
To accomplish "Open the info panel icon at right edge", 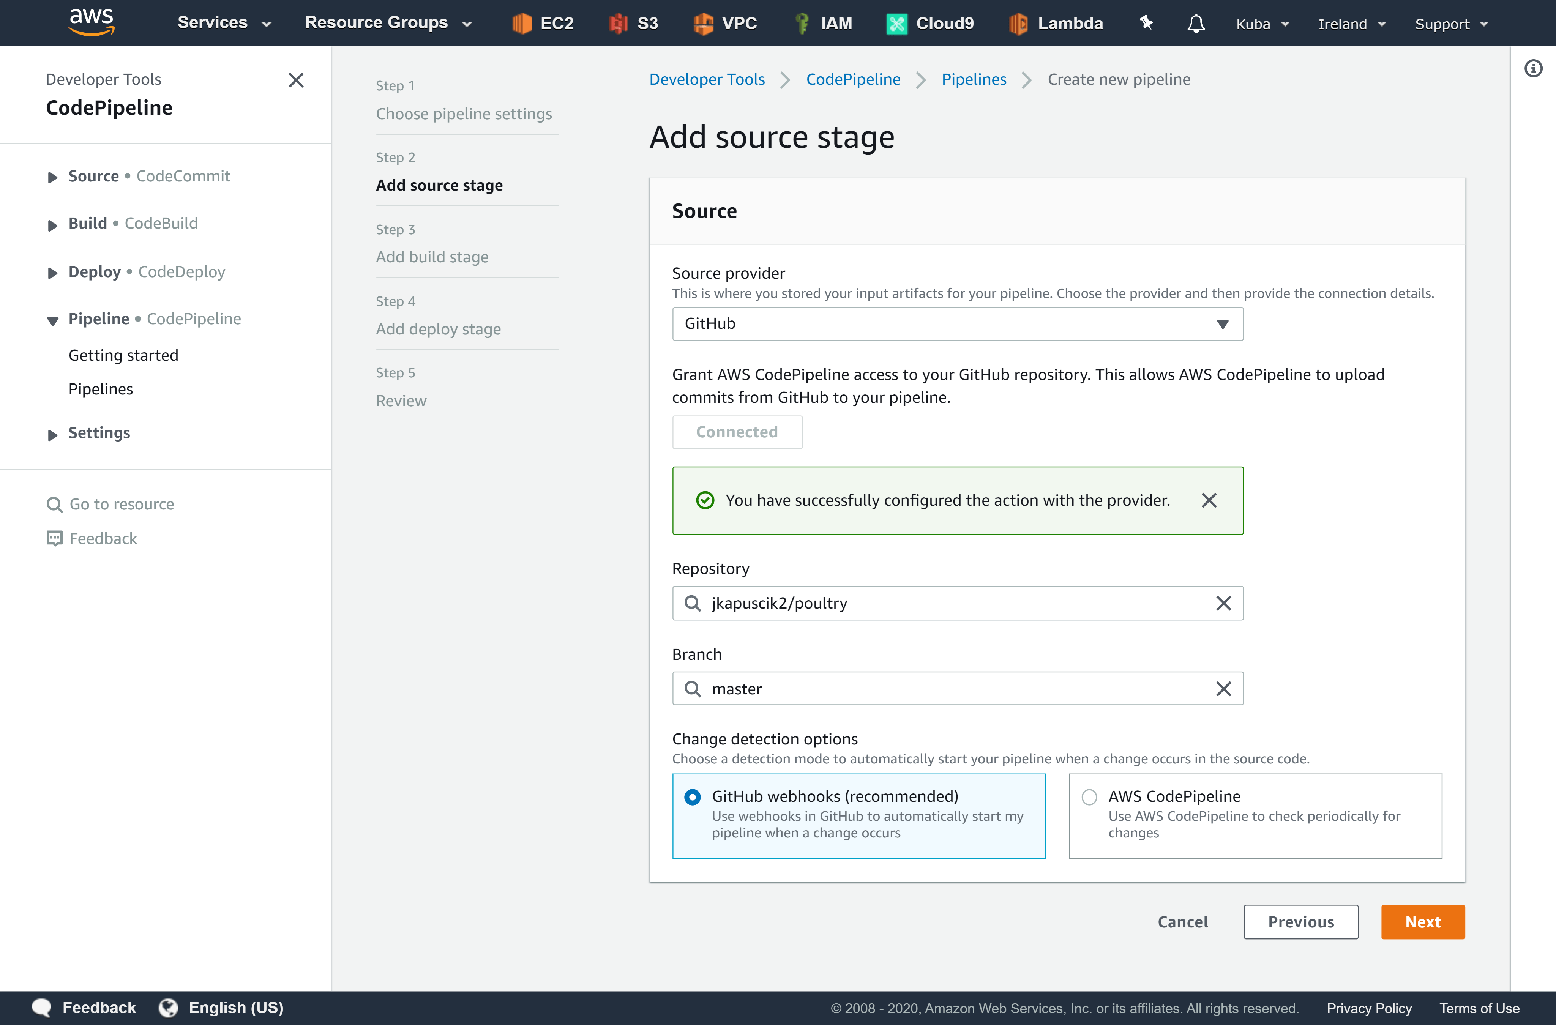I will coord(1533,68).
